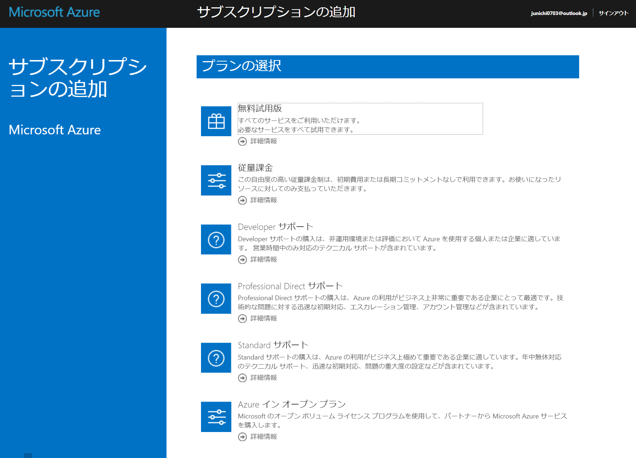Viewport: 636px width, 458px height.
Task: Click the arrow circle under 無料試用版
Action: 242,141
